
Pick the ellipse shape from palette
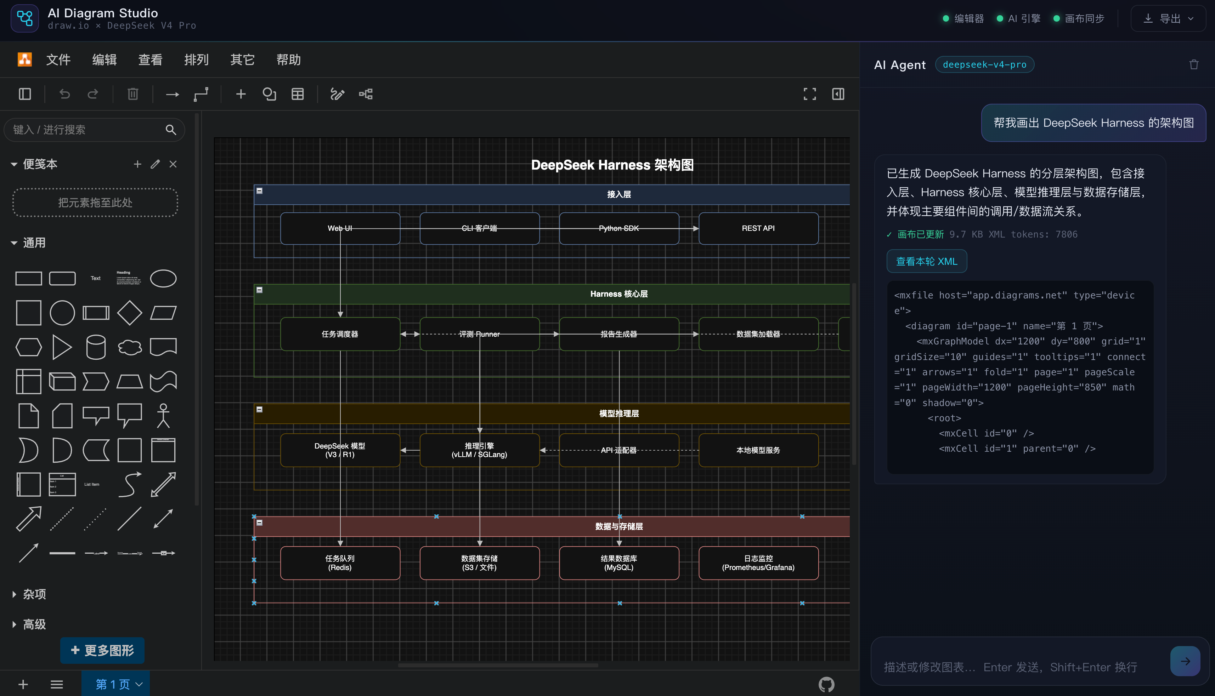pyautogui.click(x=163, y=278)
